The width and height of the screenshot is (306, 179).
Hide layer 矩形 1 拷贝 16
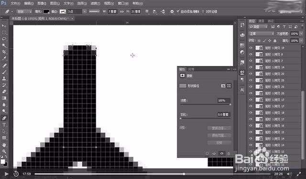[251, 126]
